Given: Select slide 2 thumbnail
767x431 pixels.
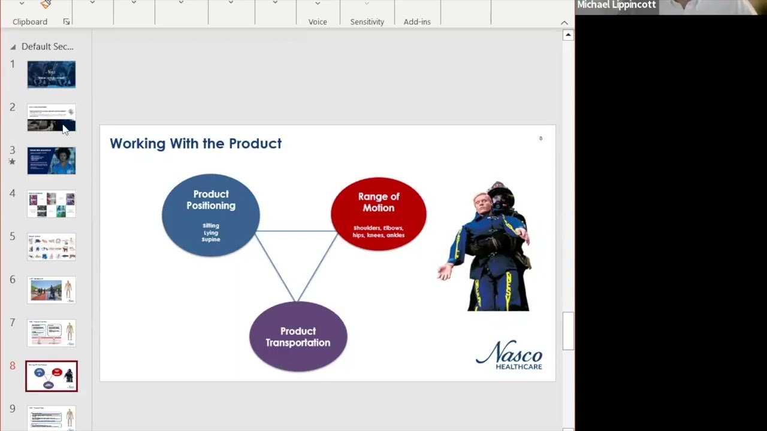Looking at the screenshot, I should (x=52, y=117).
